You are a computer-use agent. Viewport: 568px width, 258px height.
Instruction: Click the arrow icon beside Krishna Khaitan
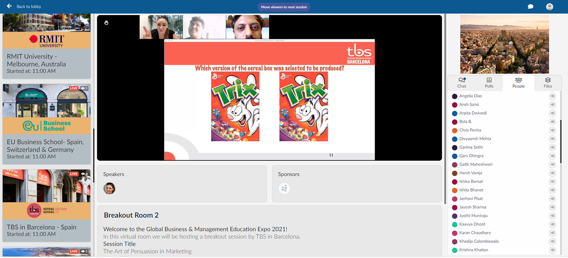(552, 250)
